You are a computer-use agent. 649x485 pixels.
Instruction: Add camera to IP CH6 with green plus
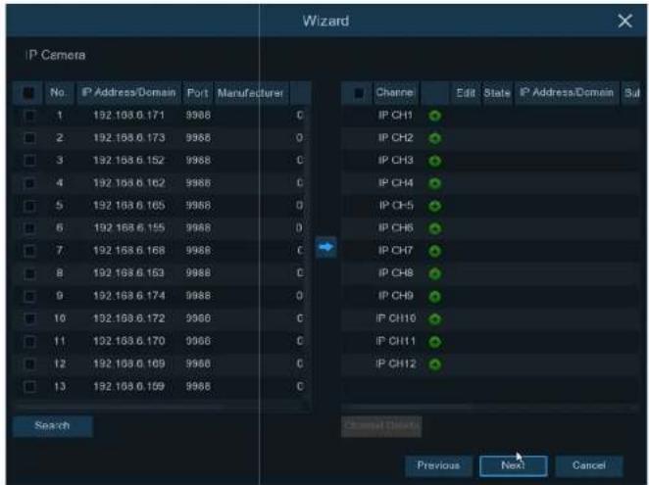434,228
